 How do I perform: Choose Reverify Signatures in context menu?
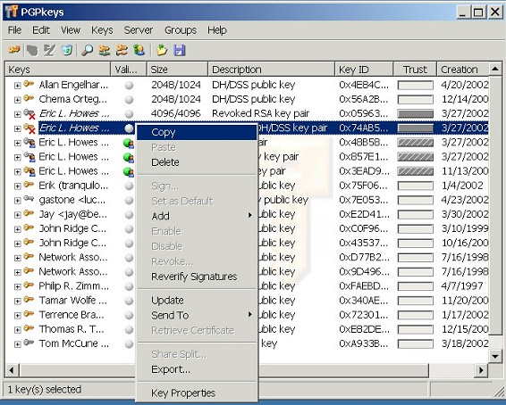click(197, 277)
